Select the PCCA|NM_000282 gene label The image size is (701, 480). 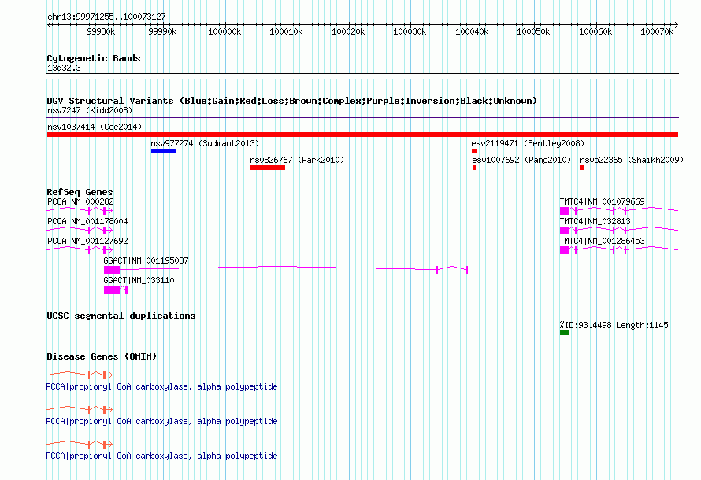click(80, 201)
